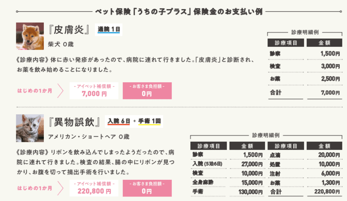Click the はじめの1か月 label in 皮膚炎 section
Image resolution: width=347 pixels, height=201 pixels.
pos(34,91)
